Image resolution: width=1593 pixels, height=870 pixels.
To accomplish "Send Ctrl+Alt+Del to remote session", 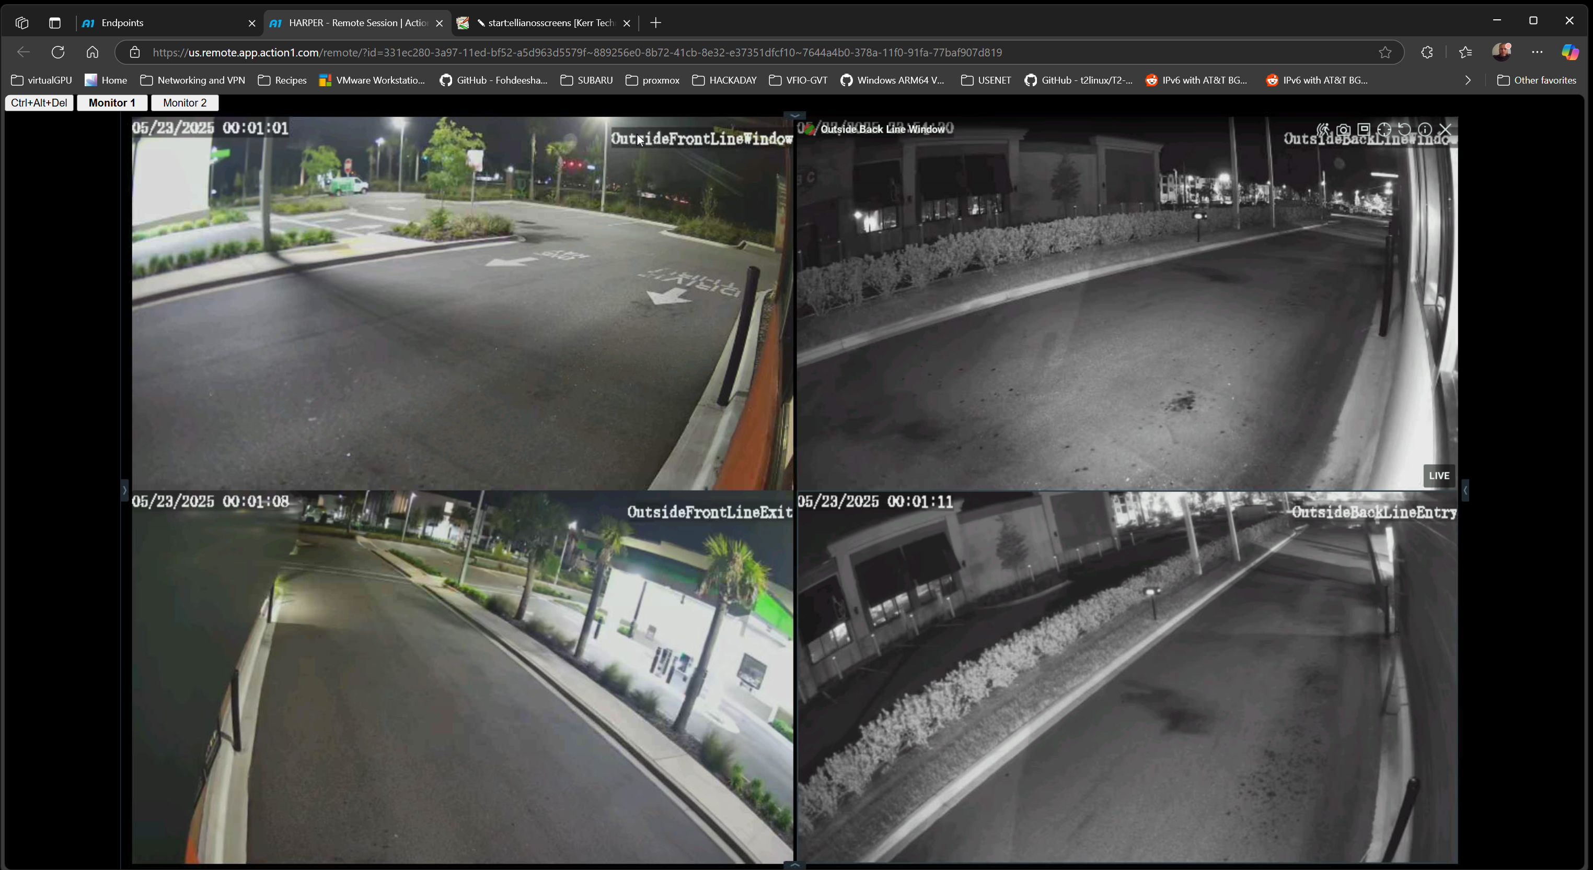I will [39, 102].
